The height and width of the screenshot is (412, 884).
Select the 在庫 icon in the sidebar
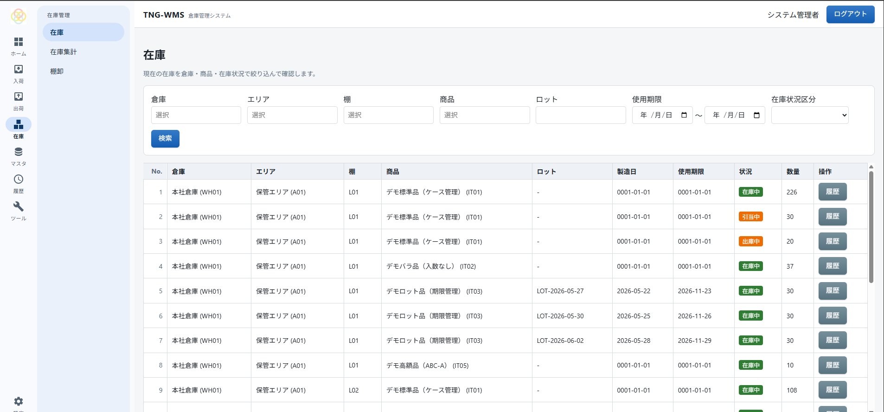pyautogui.click(x=19, y=129)
